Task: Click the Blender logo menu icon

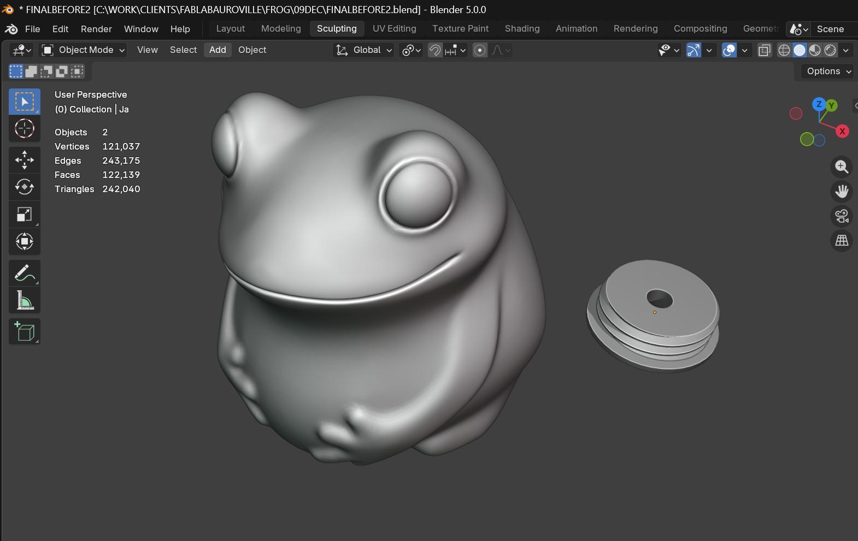Action: coord(11,29)
